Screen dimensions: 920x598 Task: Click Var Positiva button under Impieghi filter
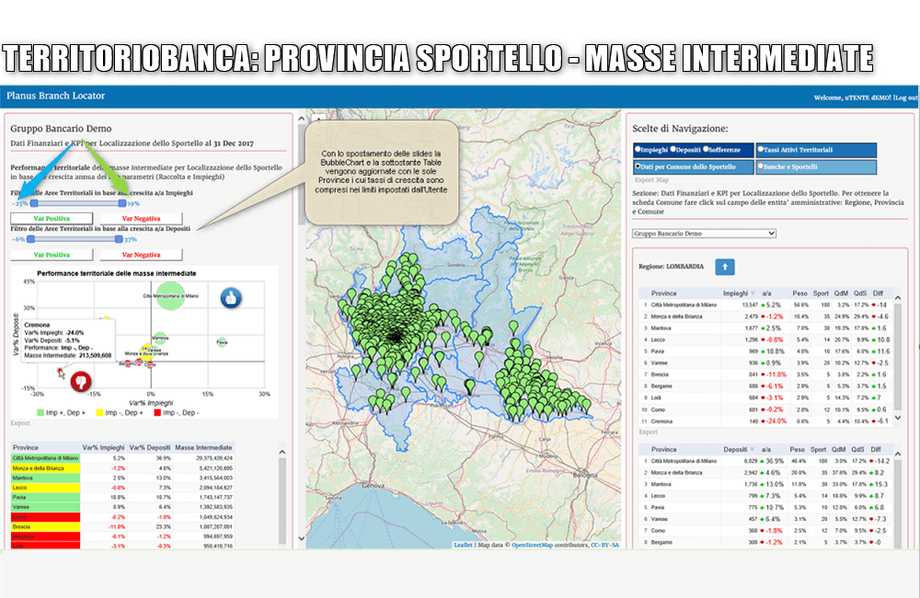pyautogui.click(x=52, y=218)
